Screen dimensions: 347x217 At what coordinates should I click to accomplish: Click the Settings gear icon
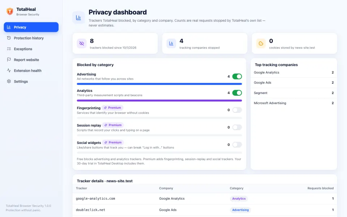[x=9, y=81]
